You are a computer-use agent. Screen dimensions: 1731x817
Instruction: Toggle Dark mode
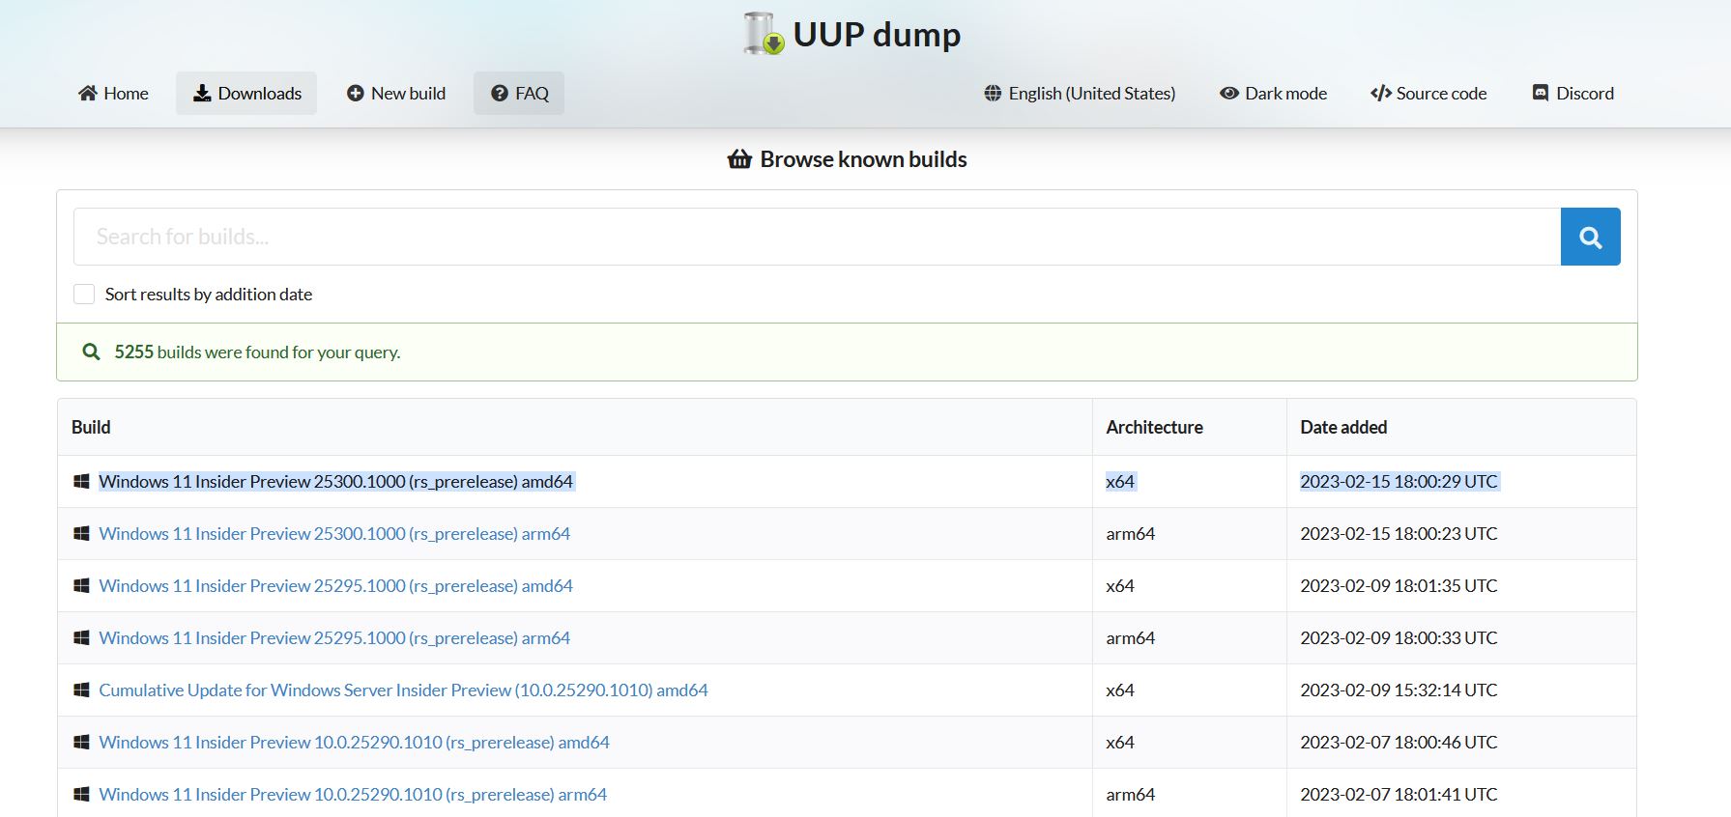[x=1273, y=94]
